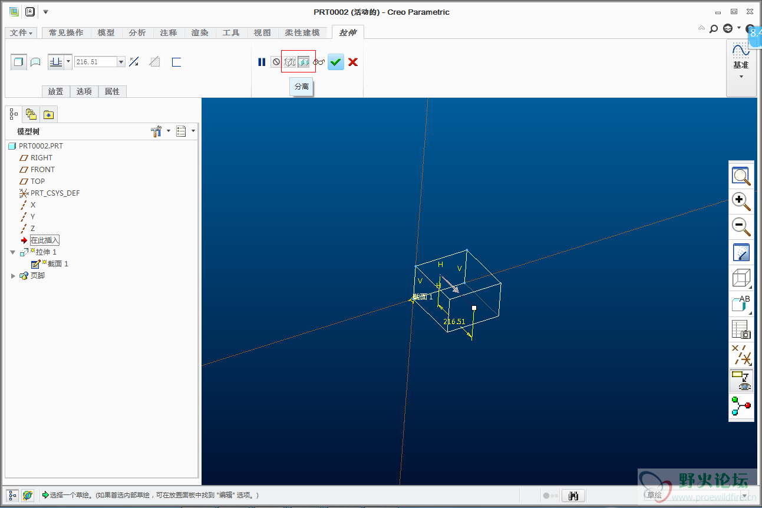Click the repaint brush icon
The height and width of the screenshot is (508, 762).
pyautogui.click(x=741, y=252)
